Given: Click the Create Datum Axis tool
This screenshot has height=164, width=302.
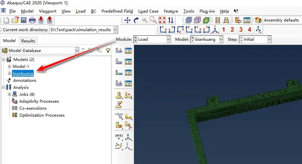Looking at the screenshot, I should click(x=128, y=137).
